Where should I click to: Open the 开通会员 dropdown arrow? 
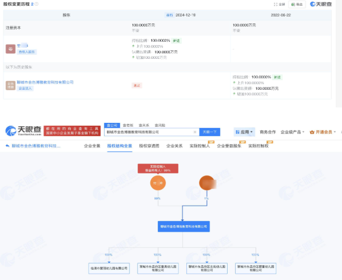(335, 132)
